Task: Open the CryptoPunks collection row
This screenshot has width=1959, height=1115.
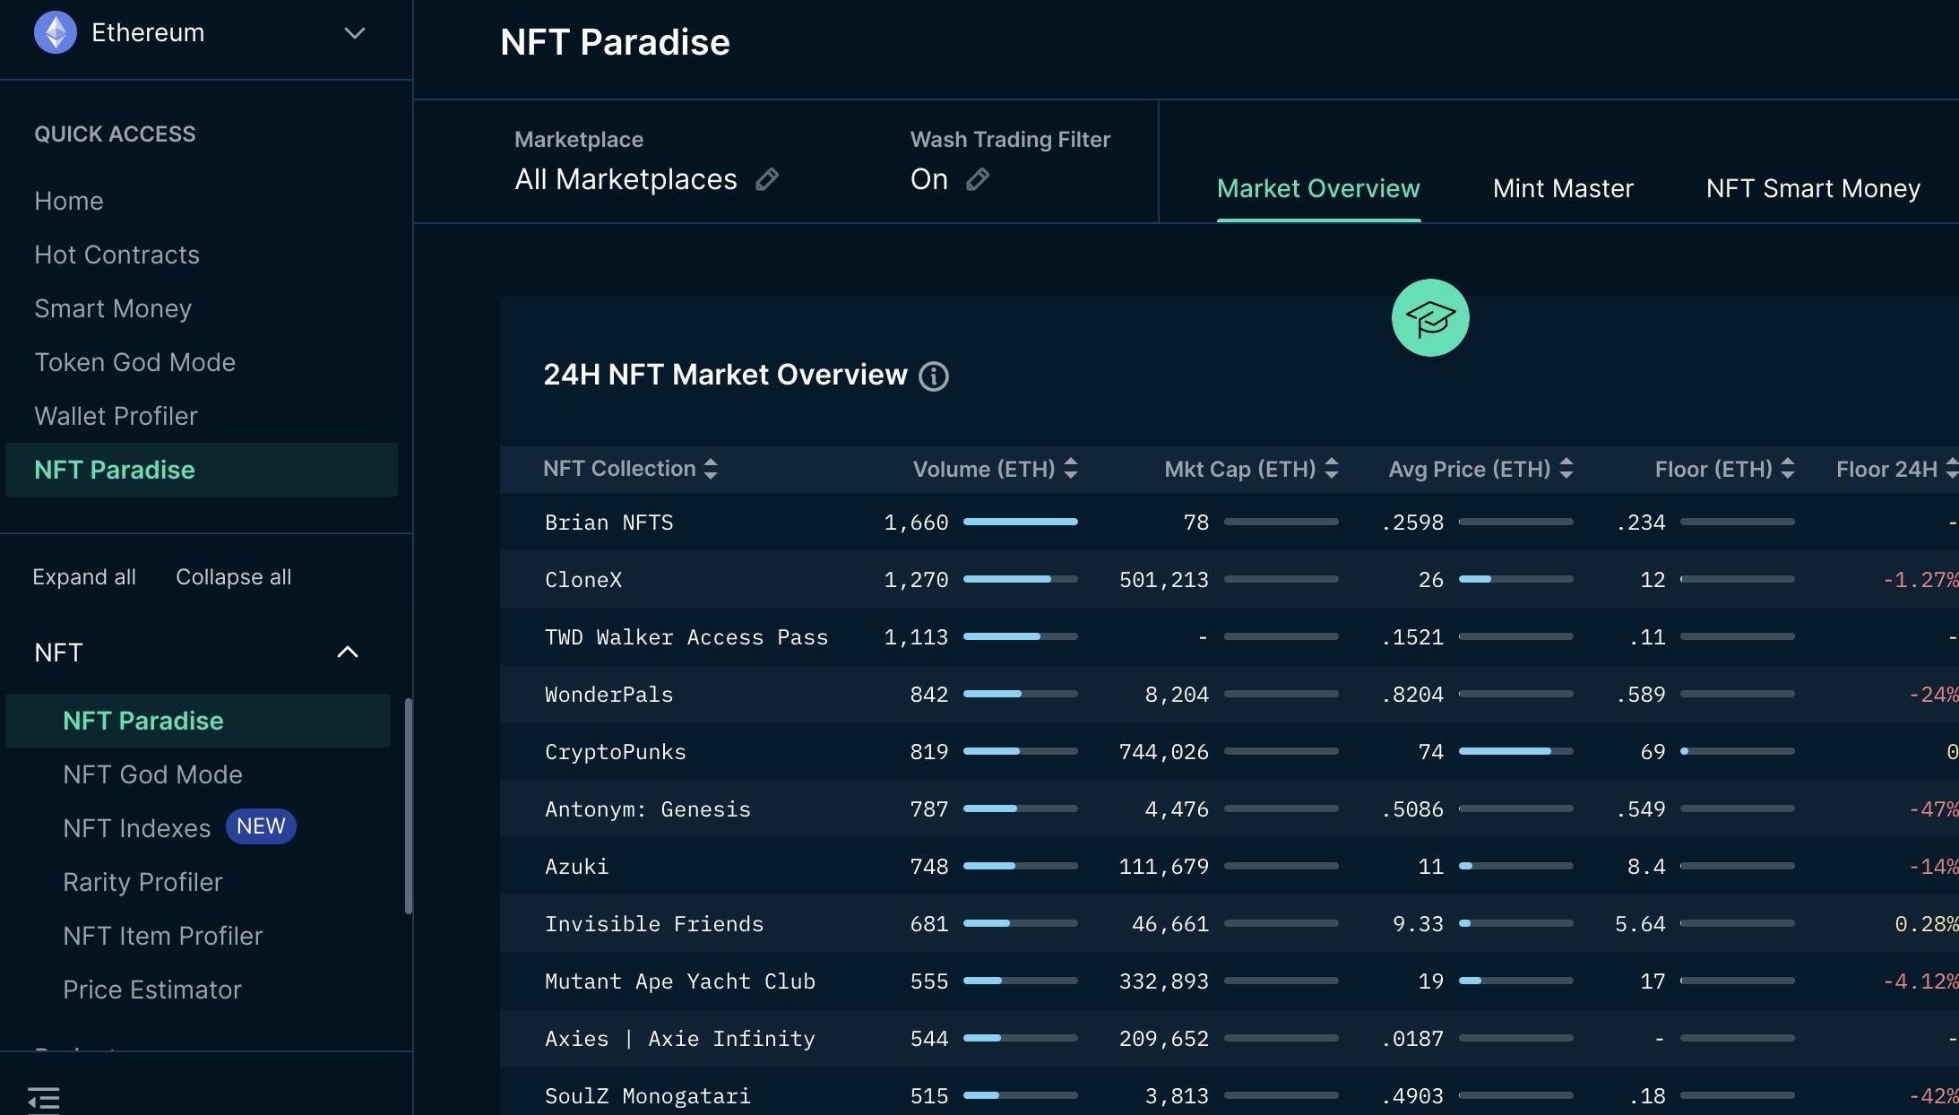Action: tap(616, 752)
